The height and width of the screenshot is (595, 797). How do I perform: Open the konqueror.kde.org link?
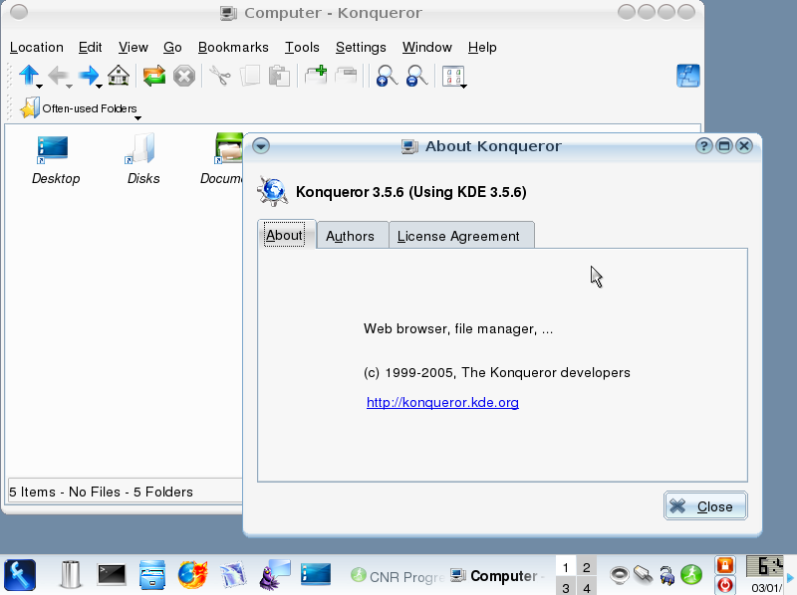click(x=442, y=402)
